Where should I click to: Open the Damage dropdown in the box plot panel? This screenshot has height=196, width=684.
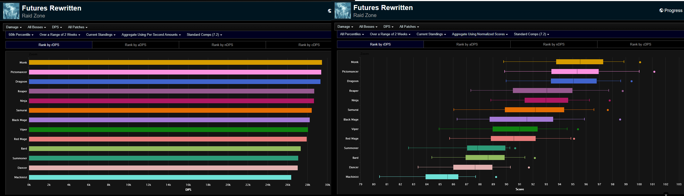345,26
